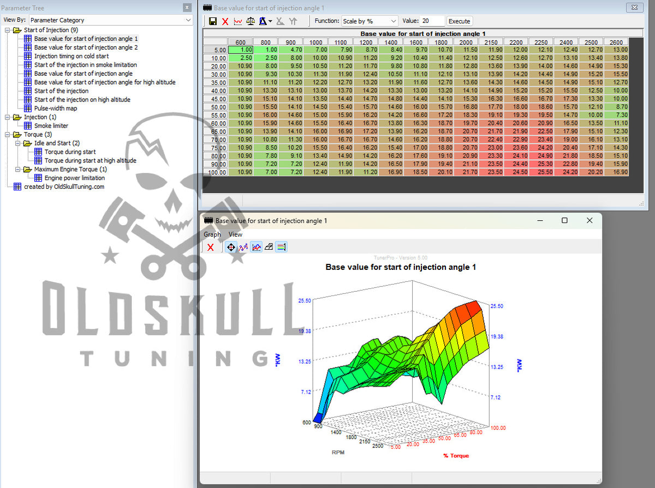The image size is (655, 488).
Task: Open the Graph menu
Action: [212, 234]
